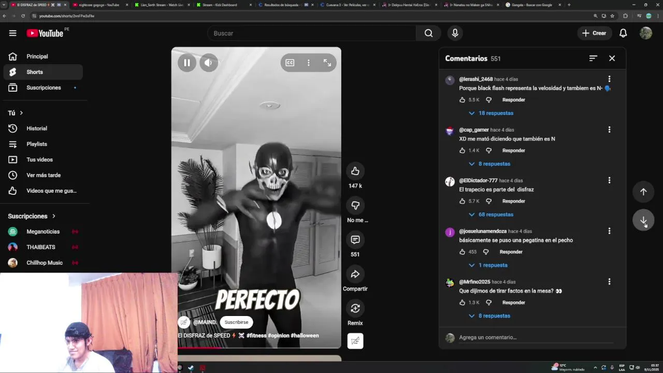Open the account avatar menu

pos(645,33)
